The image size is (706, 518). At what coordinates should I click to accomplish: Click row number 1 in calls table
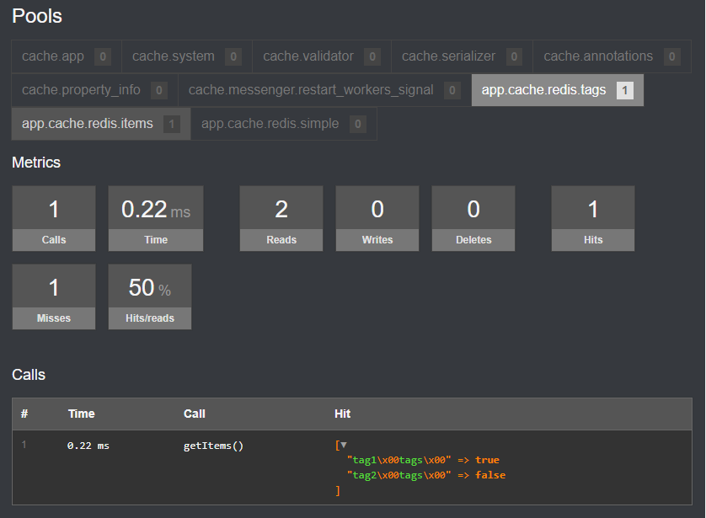pos(24,445)
